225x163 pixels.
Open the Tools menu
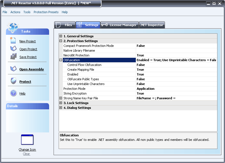click(x=27, y=12)
